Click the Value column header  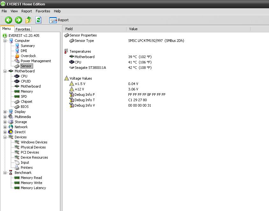188,29
